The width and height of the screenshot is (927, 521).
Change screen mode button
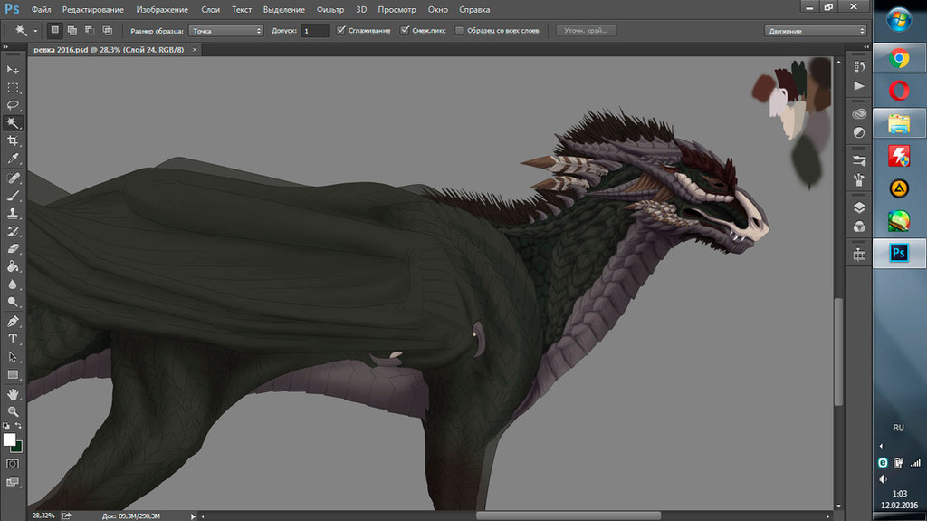click(13, 482)
